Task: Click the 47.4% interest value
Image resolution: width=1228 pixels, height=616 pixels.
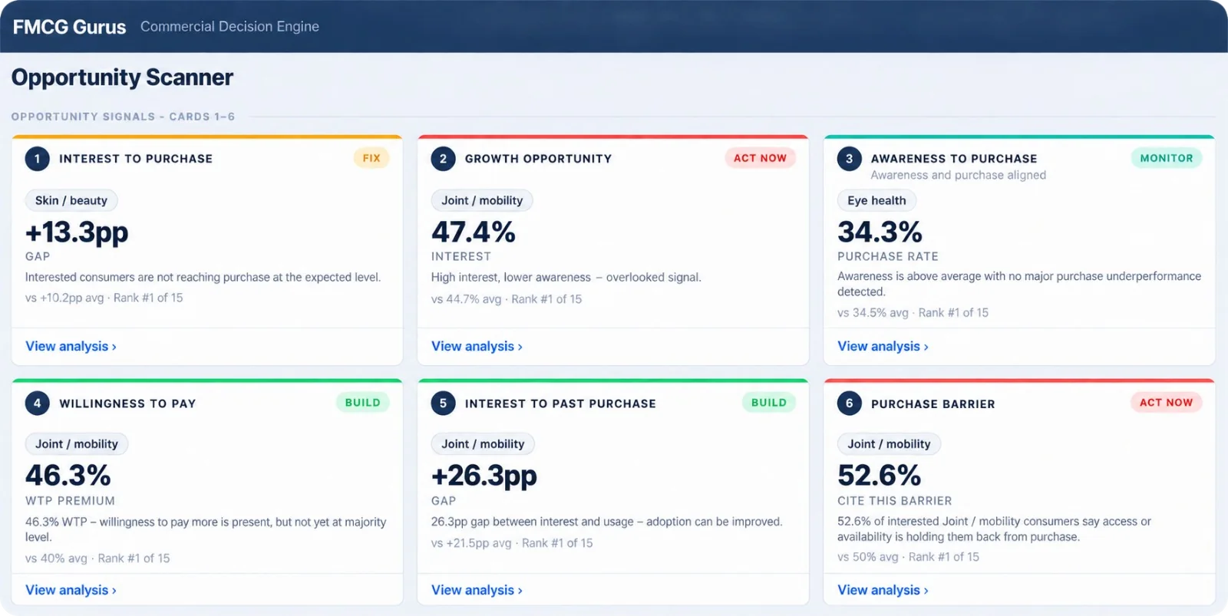Action: tap(474, 232)
